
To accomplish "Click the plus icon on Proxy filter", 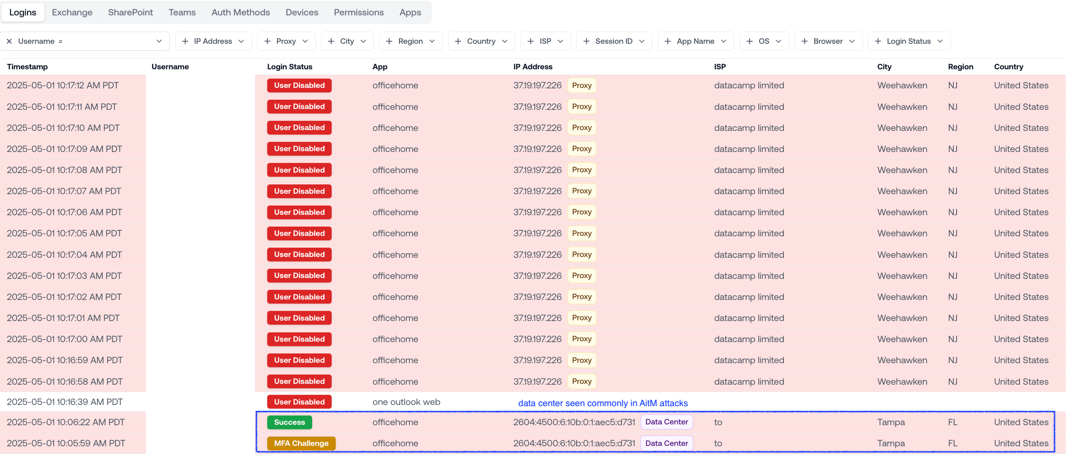I will click(267, 41).
